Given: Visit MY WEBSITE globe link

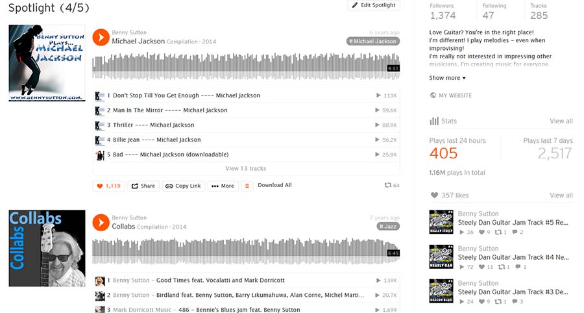Looking at the screenshot, I should pyautogui.click(x=451, y=95).
